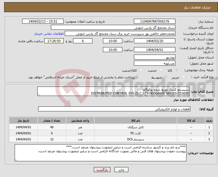Click the چاپ print button
This screenshot has width=218, height=177.
(121, 170)
